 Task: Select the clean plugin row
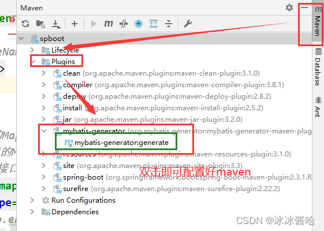point(164,73)
